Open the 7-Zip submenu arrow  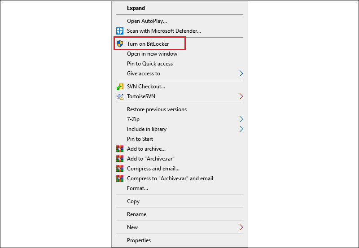(x=241, y=119)
